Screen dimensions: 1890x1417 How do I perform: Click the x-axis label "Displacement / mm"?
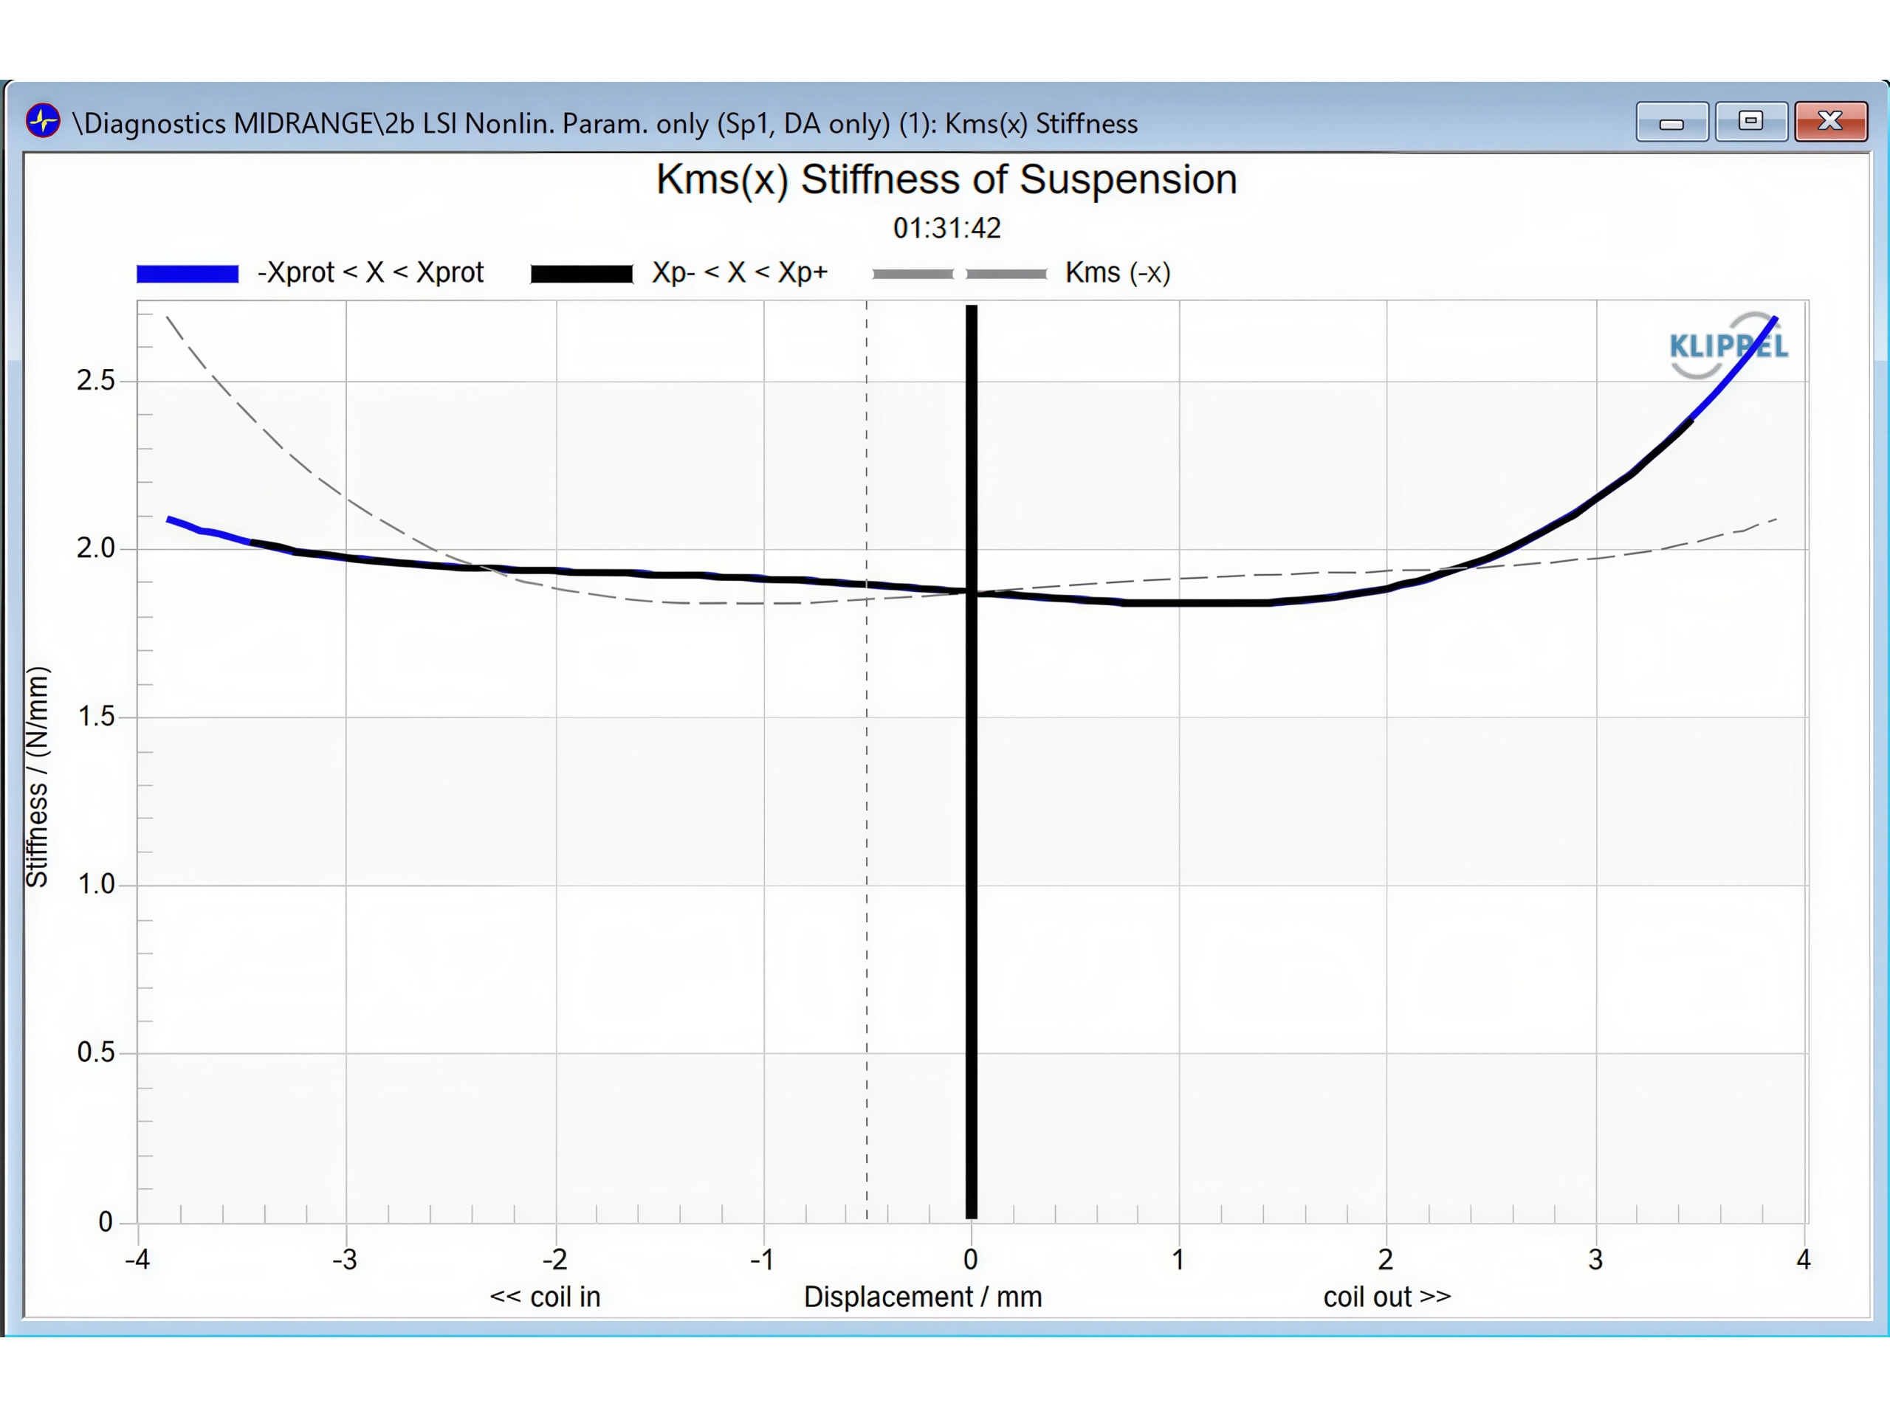(923, 1297)
